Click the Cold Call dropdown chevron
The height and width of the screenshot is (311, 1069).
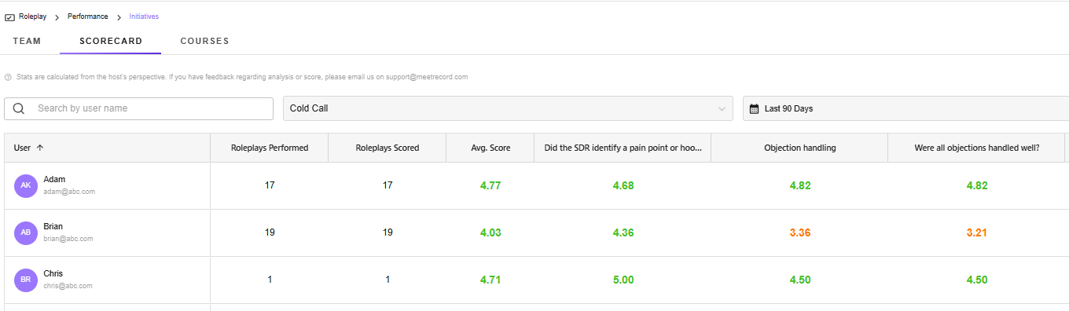pyautogui.click(x=722, y=109)
